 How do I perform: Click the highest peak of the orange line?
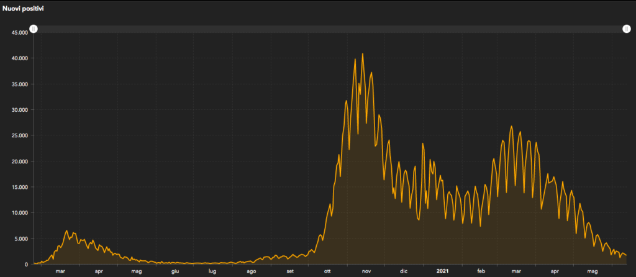tap(363, 54)
